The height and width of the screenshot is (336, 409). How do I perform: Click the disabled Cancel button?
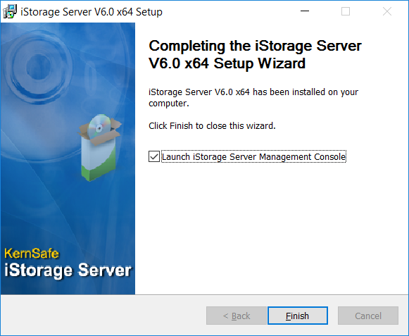tap(368, 316)
